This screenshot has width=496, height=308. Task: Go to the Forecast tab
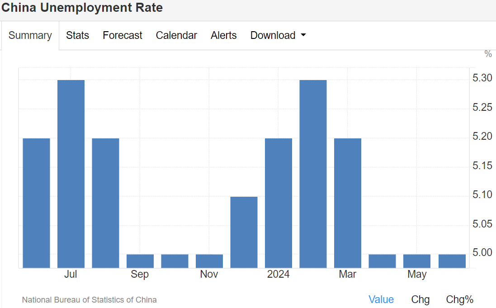122,35
